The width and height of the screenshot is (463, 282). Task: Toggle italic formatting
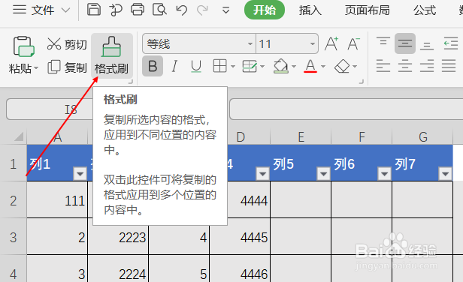click(x=174, y=66)
